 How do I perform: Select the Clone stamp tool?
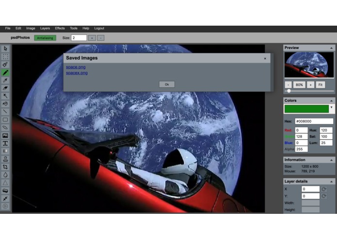(x=5, y=159)
